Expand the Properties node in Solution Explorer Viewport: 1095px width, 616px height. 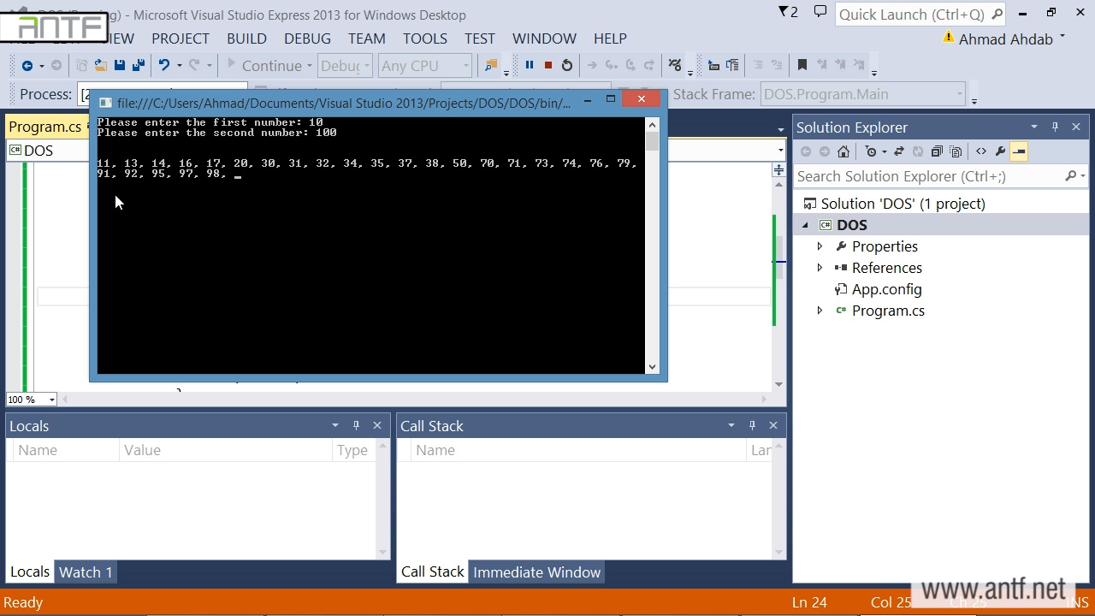(820, 246)
